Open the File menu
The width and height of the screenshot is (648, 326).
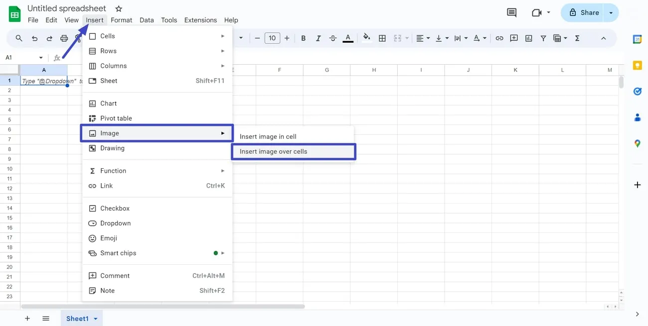[x=33, y=20]
